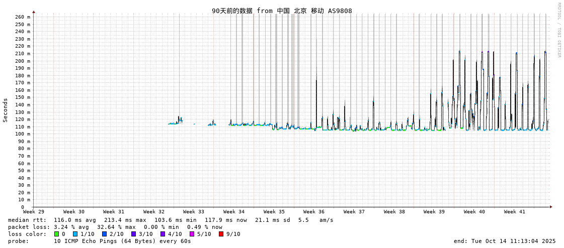Select the blue 2/10 loss color swatch
The image size is (564, 248).
pyautogui.click(x=104, y=234)
